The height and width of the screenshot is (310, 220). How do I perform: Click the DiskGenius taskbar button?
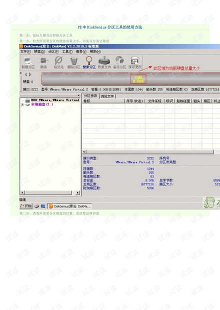(70, 206)
